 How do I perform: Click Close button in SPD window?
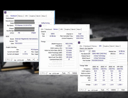point(123,90)
